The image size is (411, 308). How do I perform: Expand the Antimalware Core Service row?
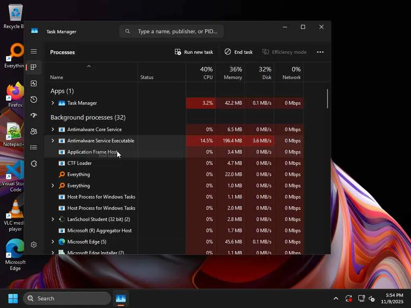click(53, 130)
